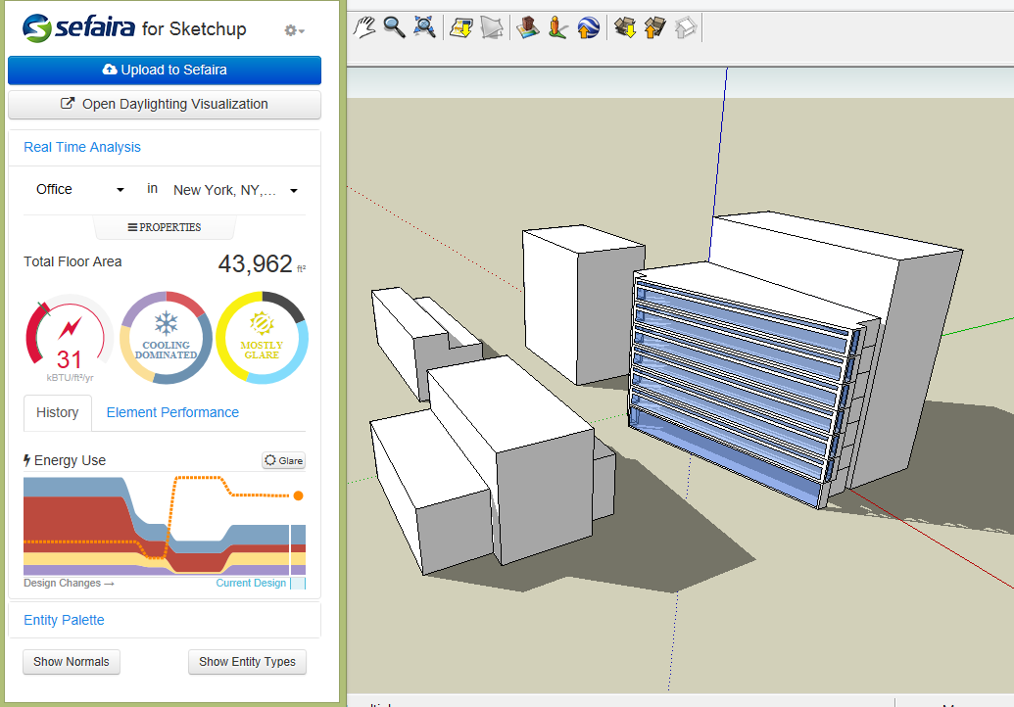Select the Zoom tool

pyautogui.click(x=394, y=26)
